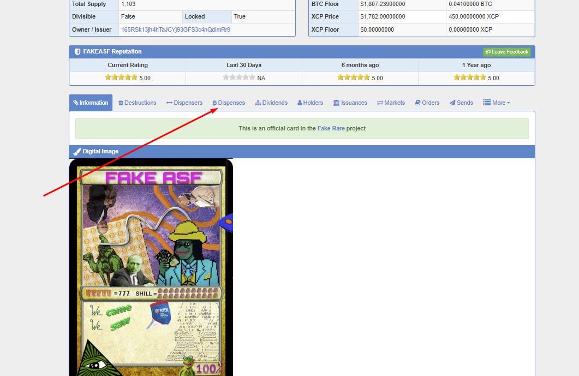Show the Holders tab
The image size is (579, 376).
pyautogui.click(x=310, y=103)
